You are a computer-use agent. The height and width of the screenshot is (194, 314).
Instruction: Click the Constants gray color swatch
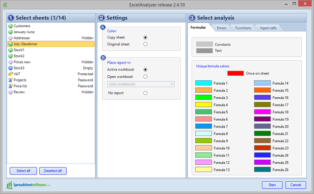pyautogui.click(x=204, y=44)
